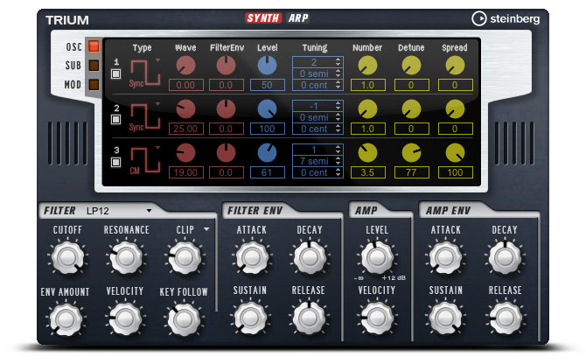Click the filter VELOCITY knob
The height and width of the screenshot is (364, 586).
125,318
